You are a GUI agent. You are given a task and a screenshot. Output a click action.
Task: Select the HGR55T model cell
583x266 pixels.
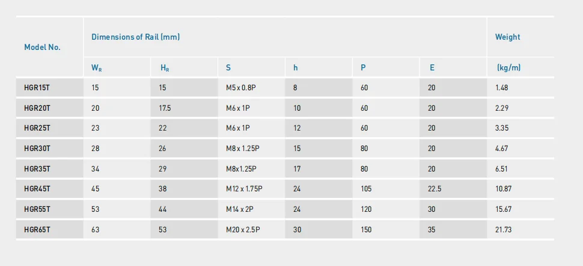click(x=37, y=209)
